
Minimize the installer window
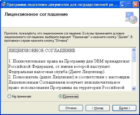(x=123, y=4)
